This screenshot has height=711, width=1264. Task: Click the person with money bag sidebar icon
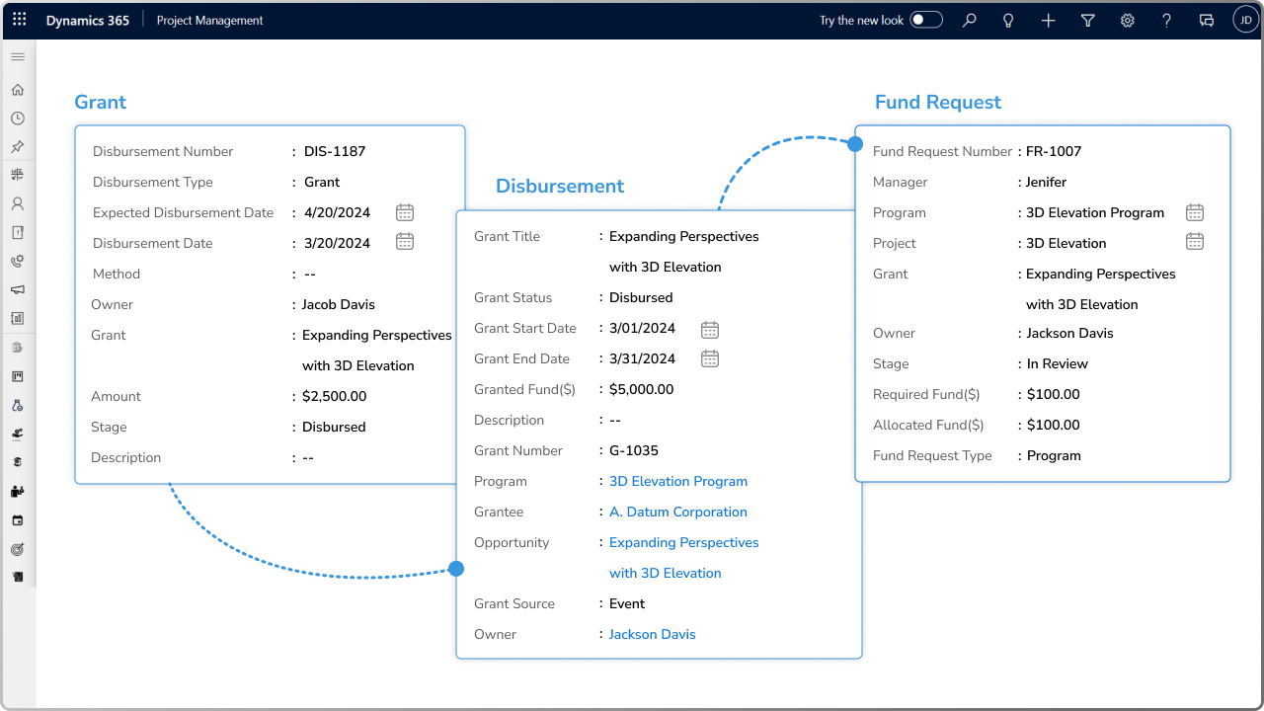pyautogui.click(x=18, y=491)
